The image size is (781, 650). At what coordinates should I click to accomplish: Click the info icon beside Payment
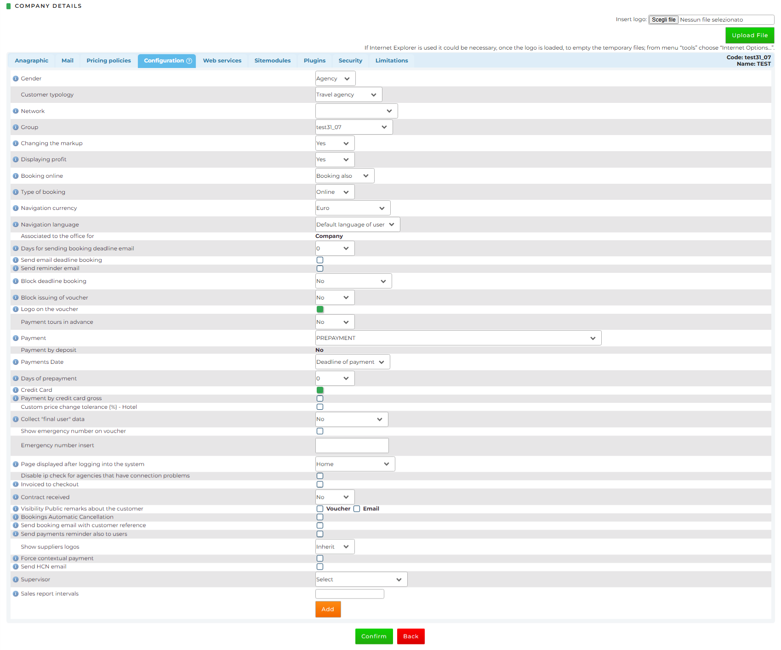16,338
